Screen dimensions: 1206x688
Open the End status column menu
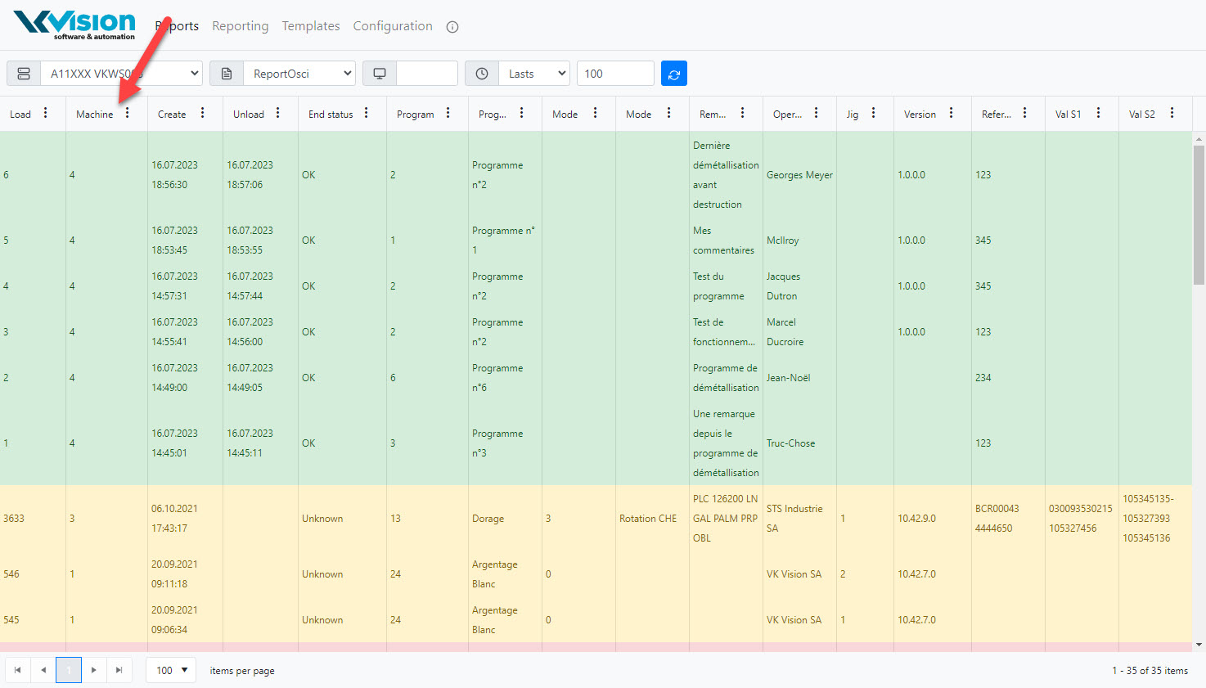(x=367, y=114)
